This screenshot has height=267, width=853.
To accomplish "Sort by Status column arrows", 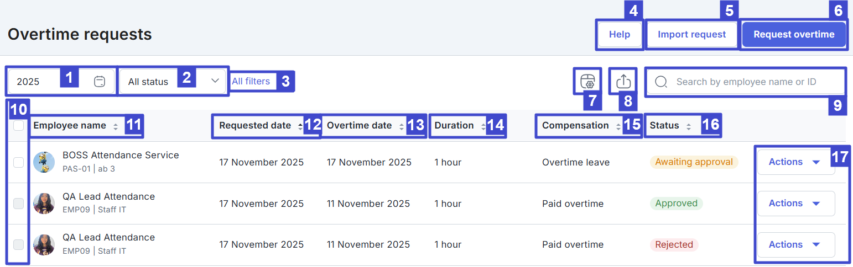I will pyautogui.click(x=689, y=126).
